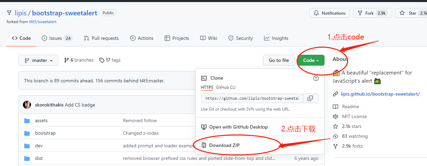
Task: Open the Projects tab
Action: (177, 38)
